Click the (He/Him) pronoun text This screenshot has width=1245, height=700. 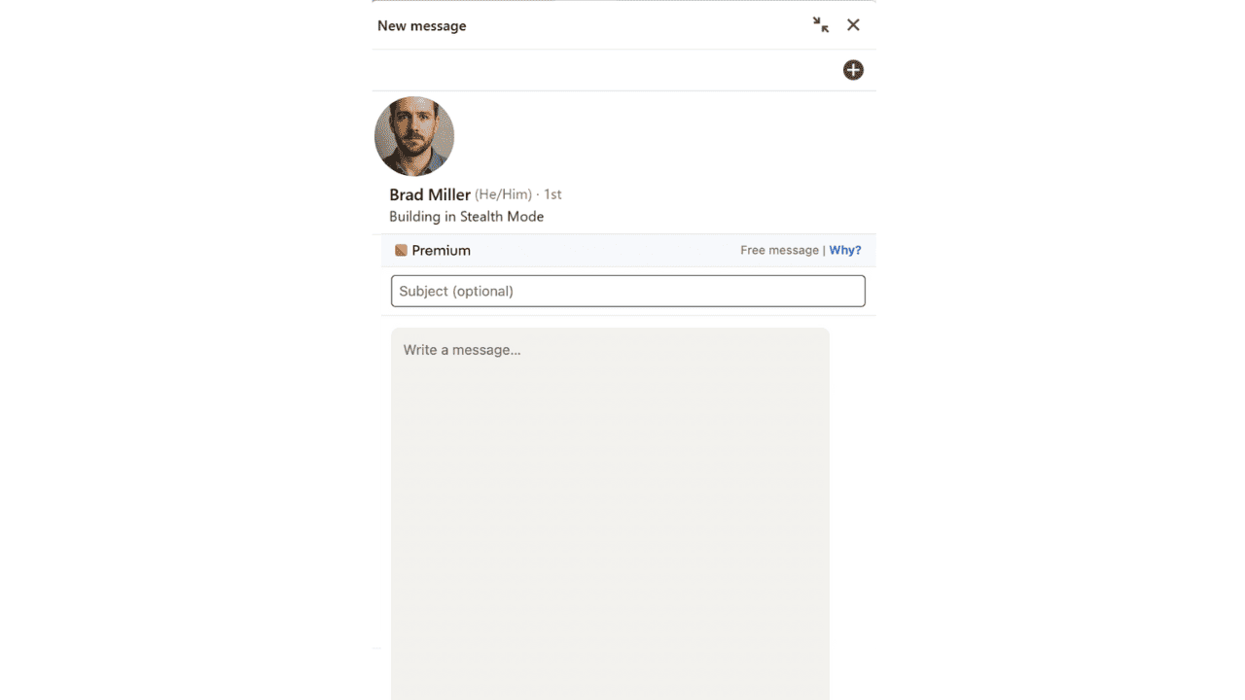[x=502, y=194]
